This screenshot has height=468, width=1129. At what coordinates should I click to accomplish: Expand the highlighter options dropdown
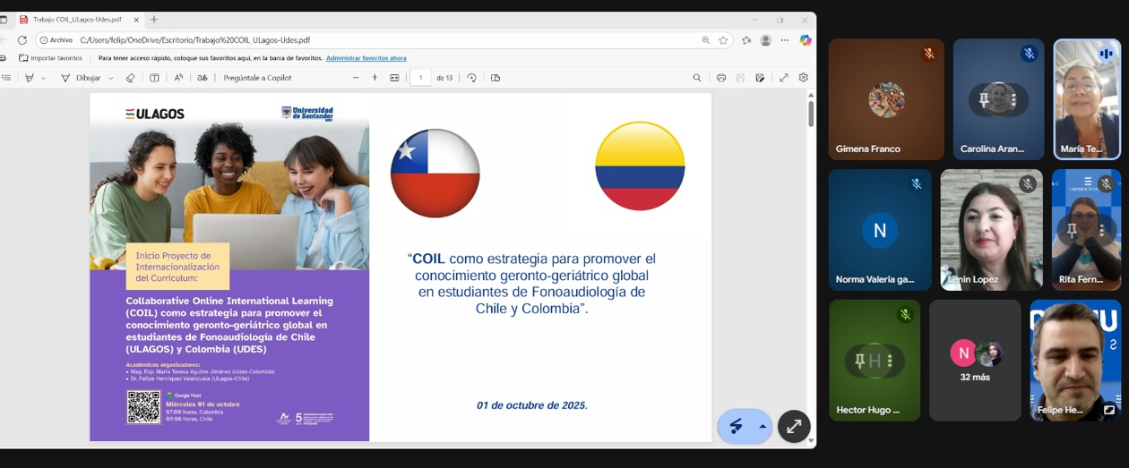tap(43, 78)
